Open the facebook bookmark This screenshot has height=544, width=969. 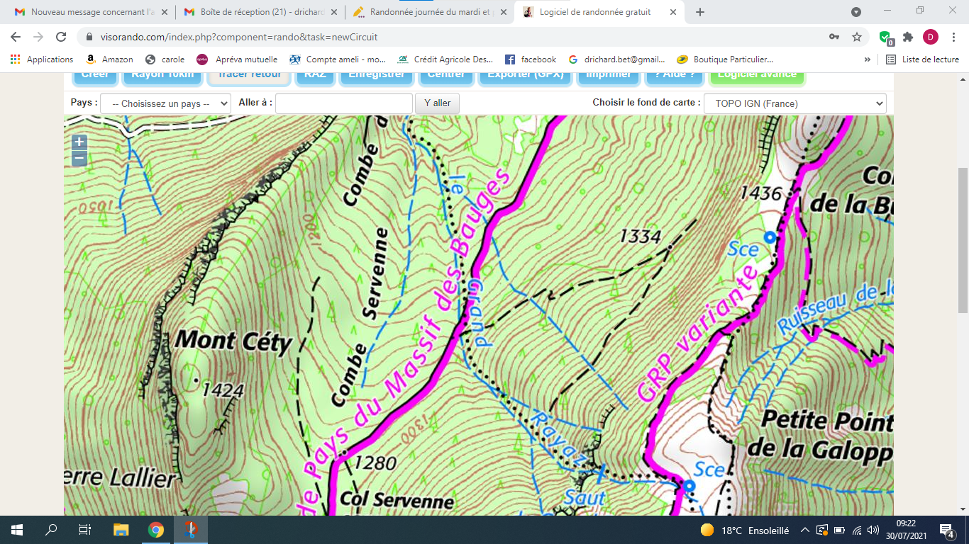pos(531,59)
